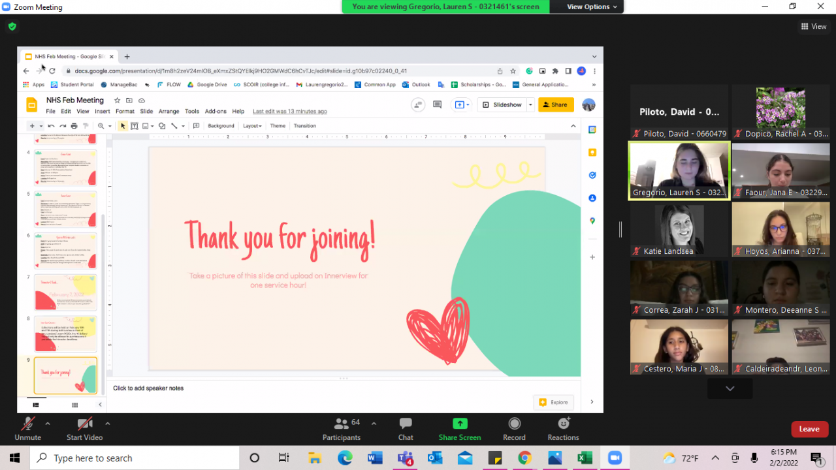The height and width of the screenshot is (470, 836).
Task: Show more participants with the down arrow
Action: tap(730, 388)
